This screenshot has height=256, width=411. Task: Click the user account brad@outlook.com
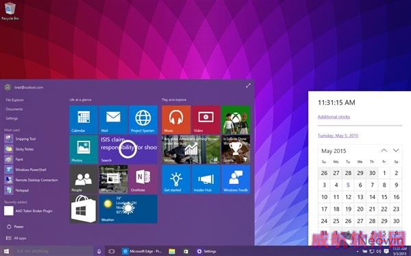pos(24,87)
